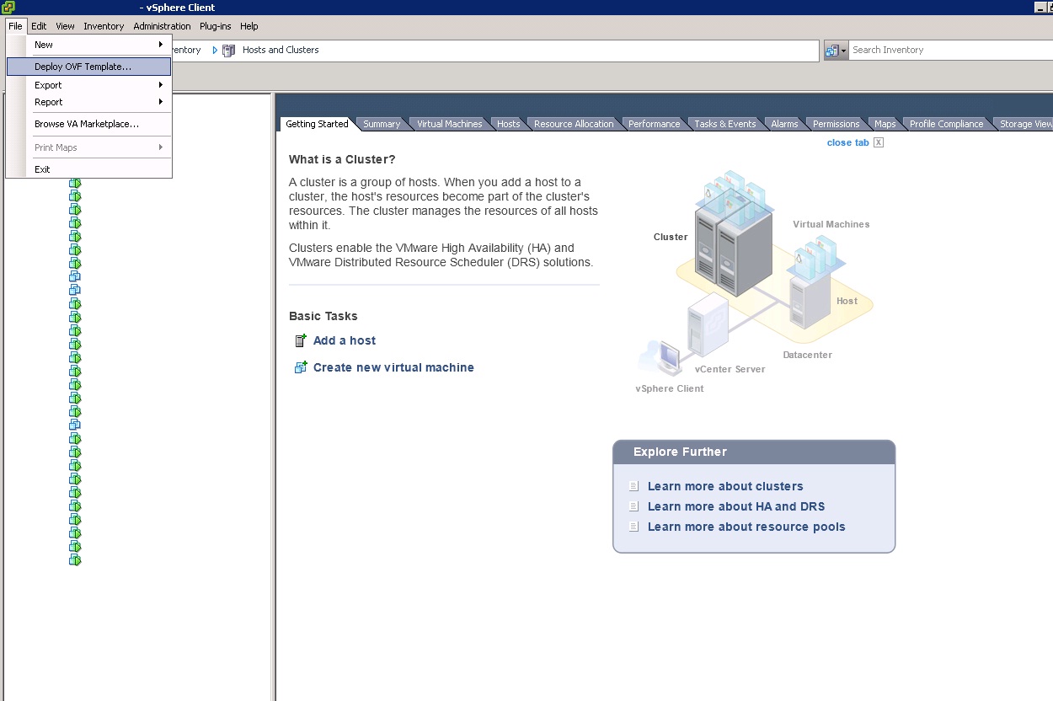Open the Virtual Machines tab
Screen dimensions: 1053x701
pyautogui.click(x=449, y=124)
